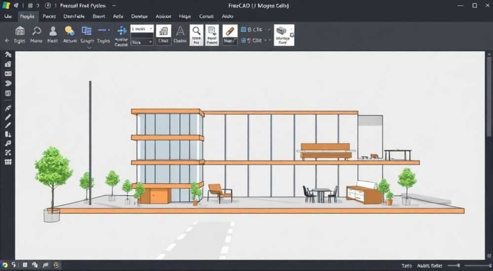Open the dropdown arrow beside the blue line icon
This screenshot has height=271, width=493.
(x=109, y=30)
